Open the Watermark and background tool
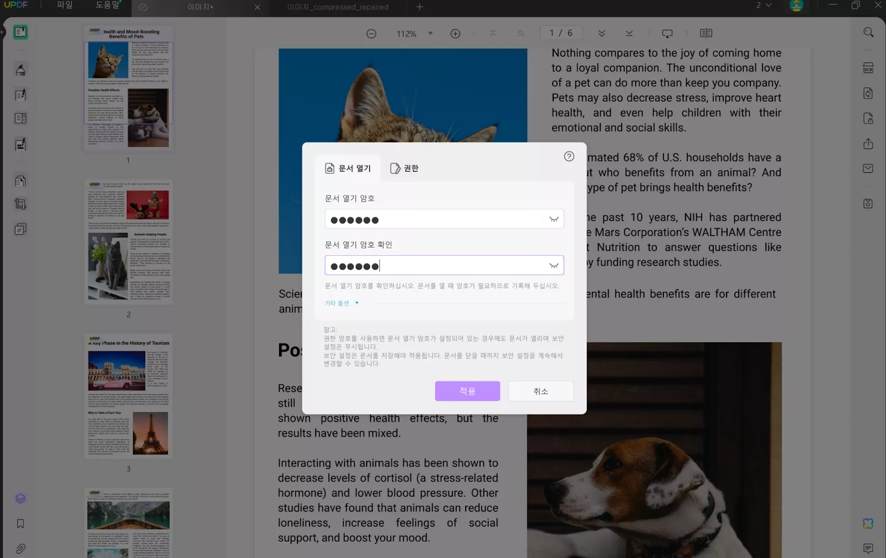Viewport: 886px width, 558px height. point(20,229)
